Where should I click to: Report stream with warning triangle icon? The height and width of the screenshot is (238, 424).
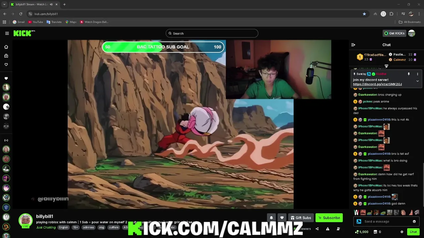click(328, 229)
